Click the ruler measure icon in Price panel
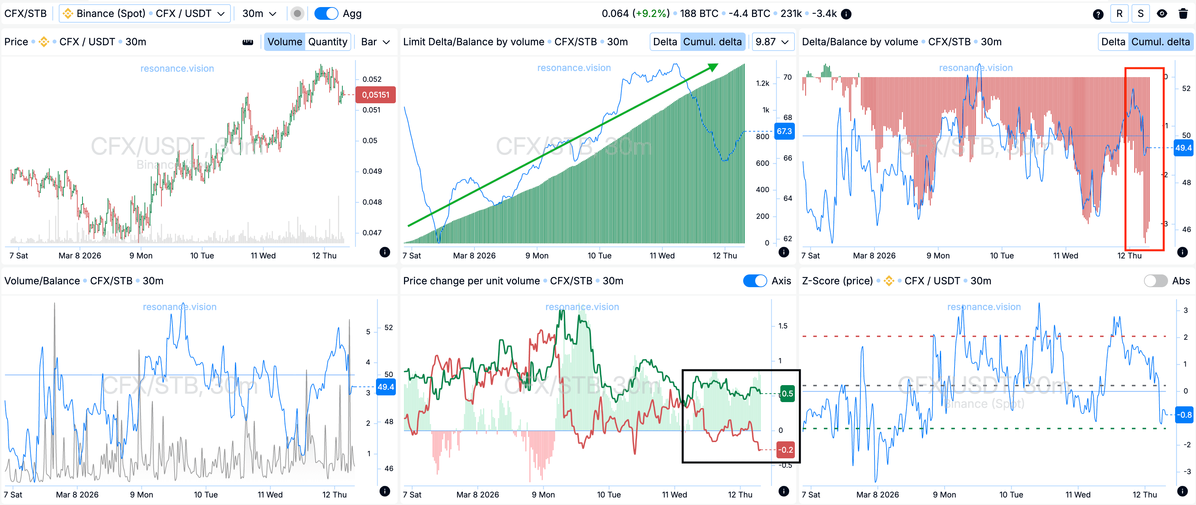The image size is (1196, 505). click(x=248, y=42)
